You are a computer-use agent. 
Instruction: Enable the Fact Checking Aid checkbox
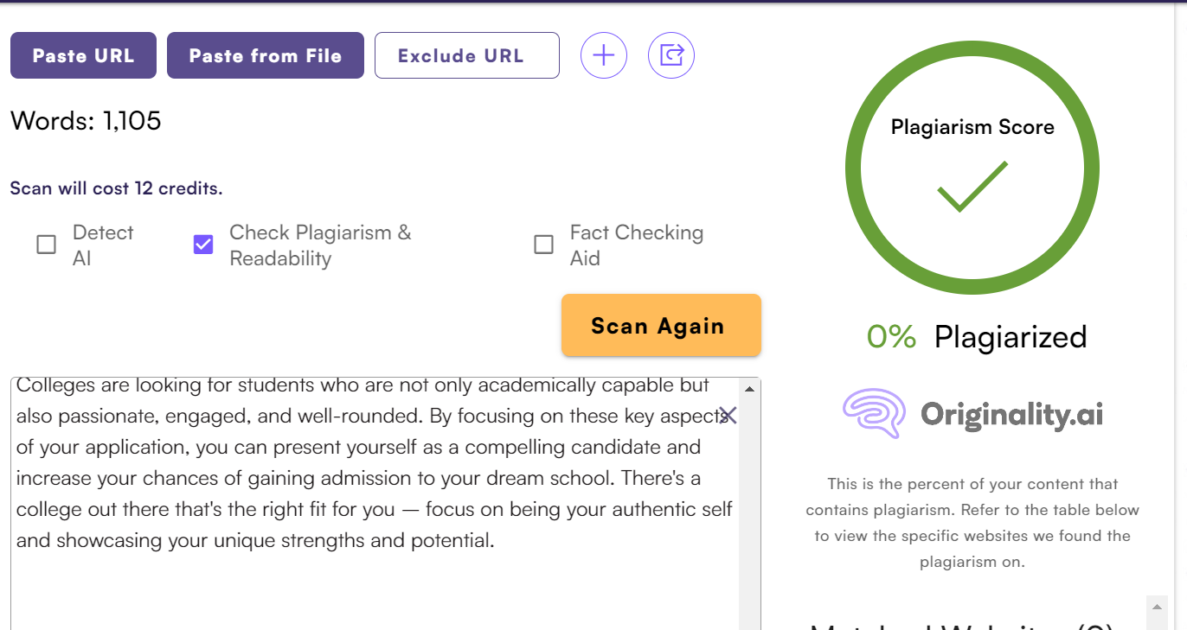coord(543,245)
